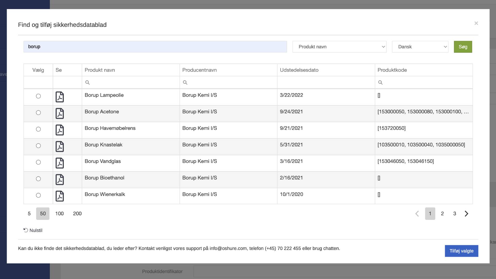The width and height of the screenshot is (496, 279).
Task: Sort by the Produktkode column header
Action: coord(424,70)
